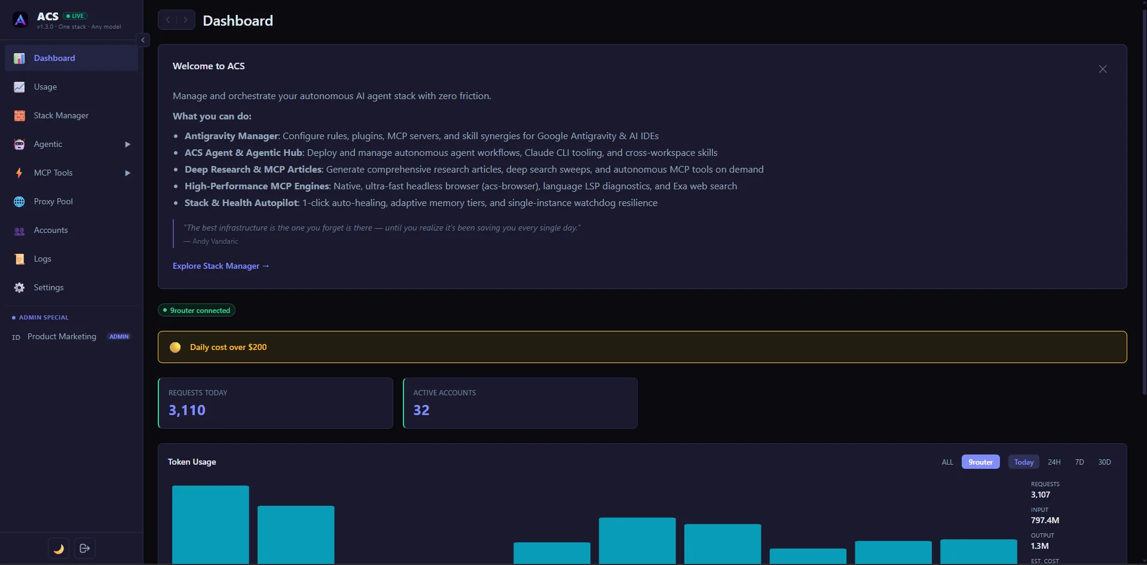Click the Settings gear icon
This screenshot has height=565, width=1147.
pos(19,288)
